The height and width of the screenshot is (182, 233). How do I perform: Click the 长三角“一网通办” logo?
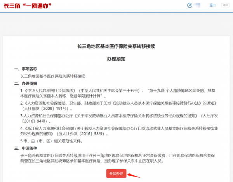click(x=27, y=6)
